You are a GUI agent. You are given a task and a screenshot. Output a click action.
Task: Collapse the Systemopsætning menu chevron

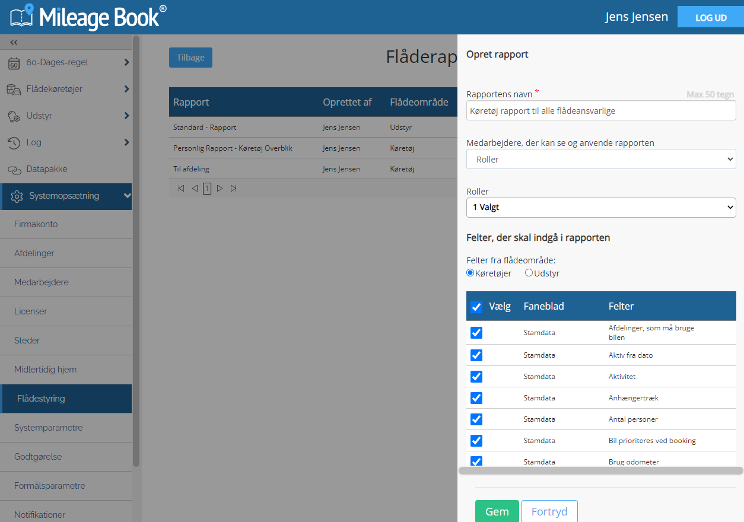[x=126, y=196]
